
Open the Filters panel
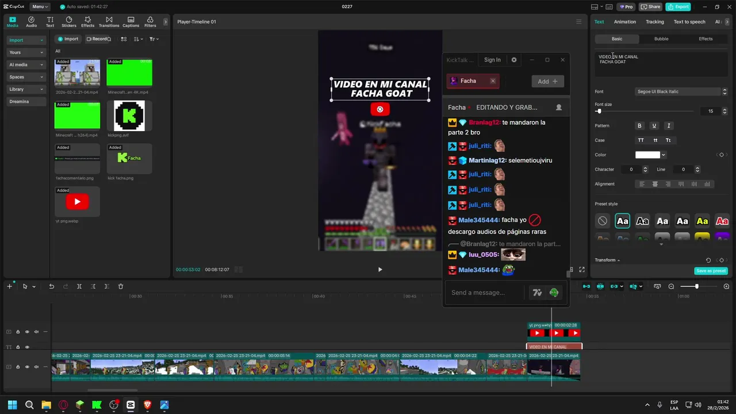[x=150, y=22]
